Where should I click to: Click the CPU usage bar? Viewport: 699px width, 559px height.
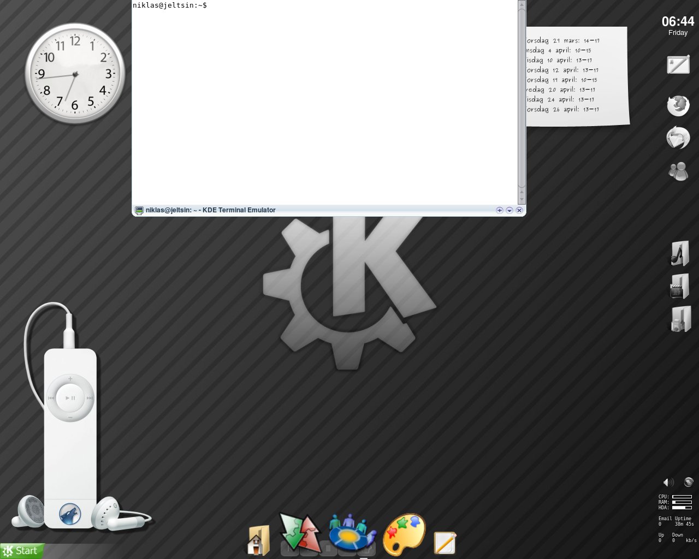(682, 497)
